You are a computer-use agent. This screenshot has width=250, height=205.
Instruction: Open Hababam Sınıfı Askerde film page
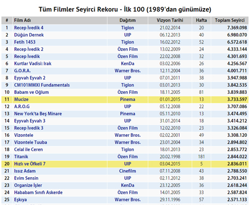(x=38, y=192)
